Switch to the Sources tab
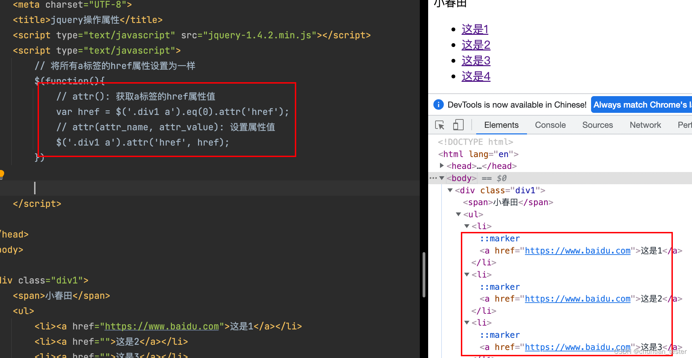The height and width of the screenshot is (358, 692). pos(598,125)
